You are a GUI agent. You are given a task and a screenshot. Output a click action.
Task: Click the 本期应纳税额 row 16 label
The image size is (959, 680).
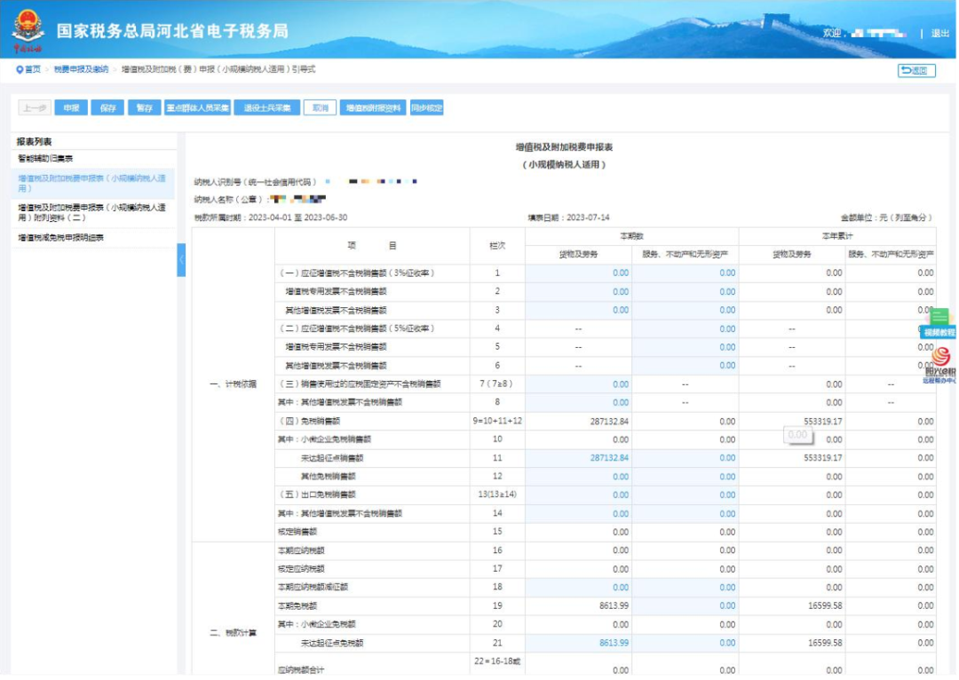(302, 551)
